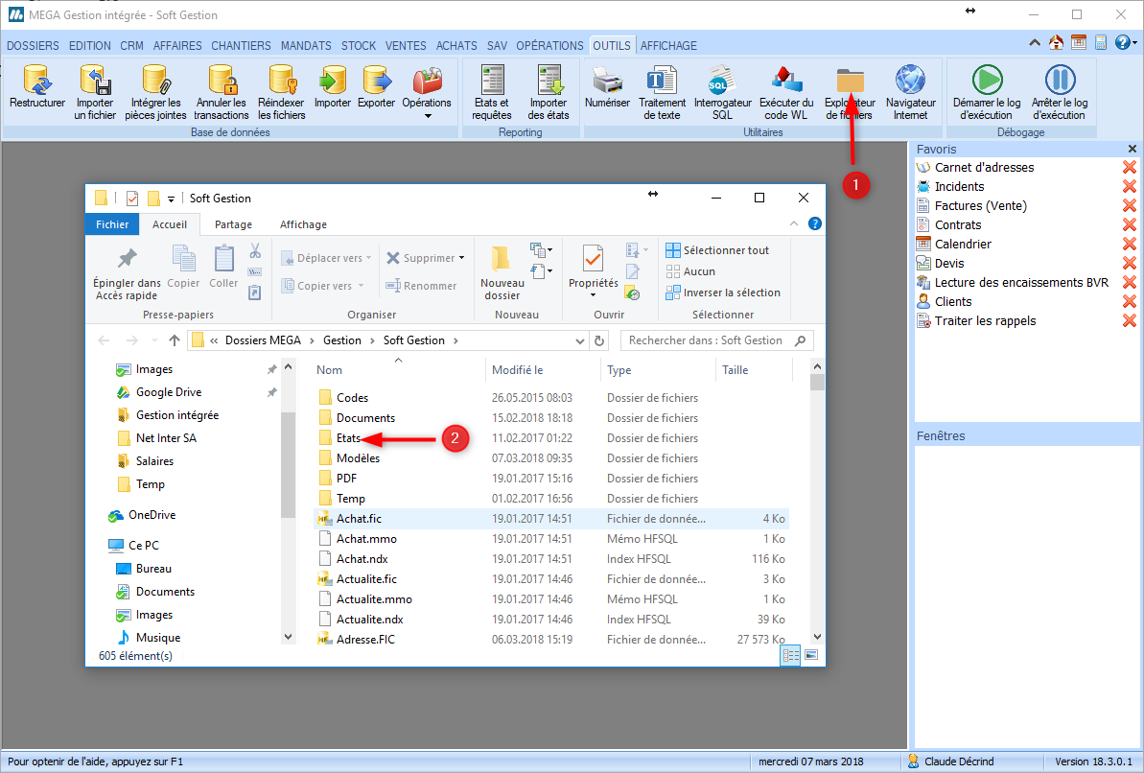This screenshot has width=1144, height=773.
Task: Remove Incidents from favorites with red X
Action: click(x=1129, y=187)
